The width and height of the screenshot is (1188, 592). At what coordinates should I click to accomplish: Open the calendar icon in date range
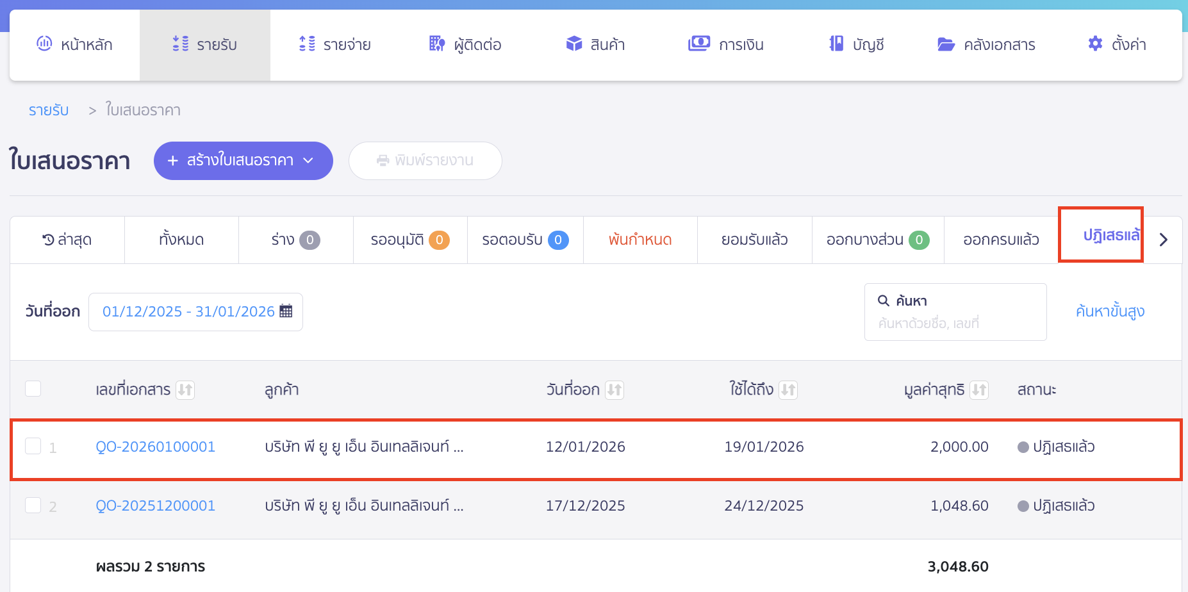click(286, 311)
